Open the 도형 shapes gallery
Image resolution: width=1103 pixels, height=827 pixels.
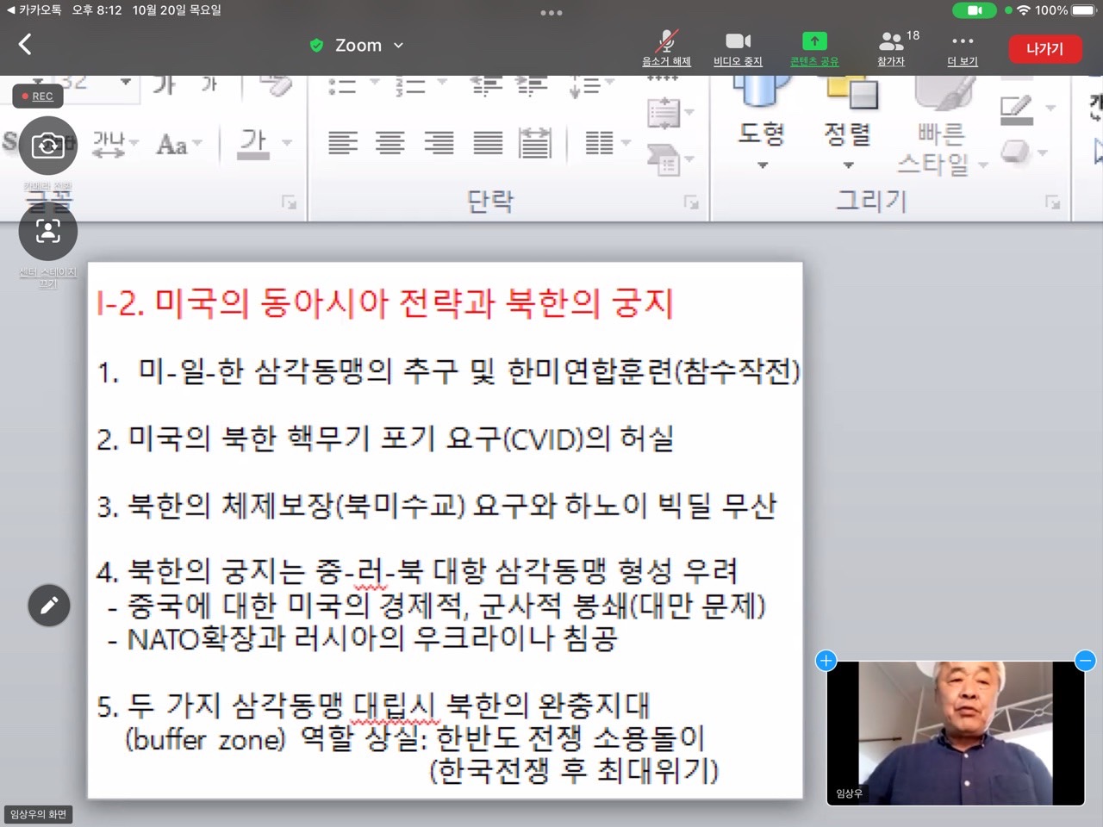[x=762, y=125]
